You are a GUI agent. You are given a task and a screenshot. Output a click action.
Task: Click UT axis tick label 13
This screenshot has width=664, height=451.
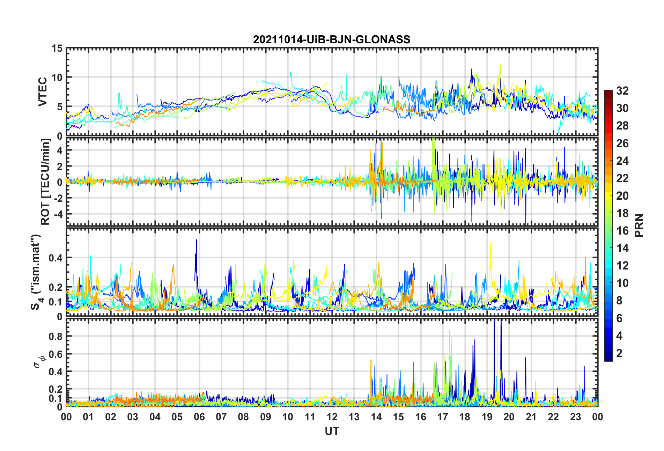click(354, 417)
